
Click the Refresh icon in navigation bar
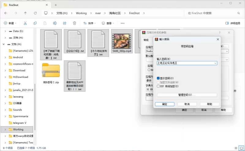[x=35, y=13]
